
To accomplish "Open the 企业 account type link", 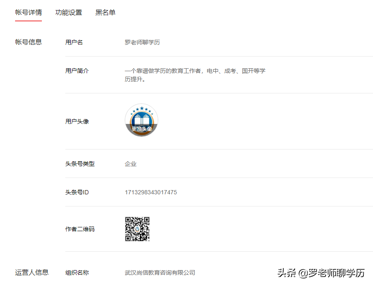I will coord(131,164).
